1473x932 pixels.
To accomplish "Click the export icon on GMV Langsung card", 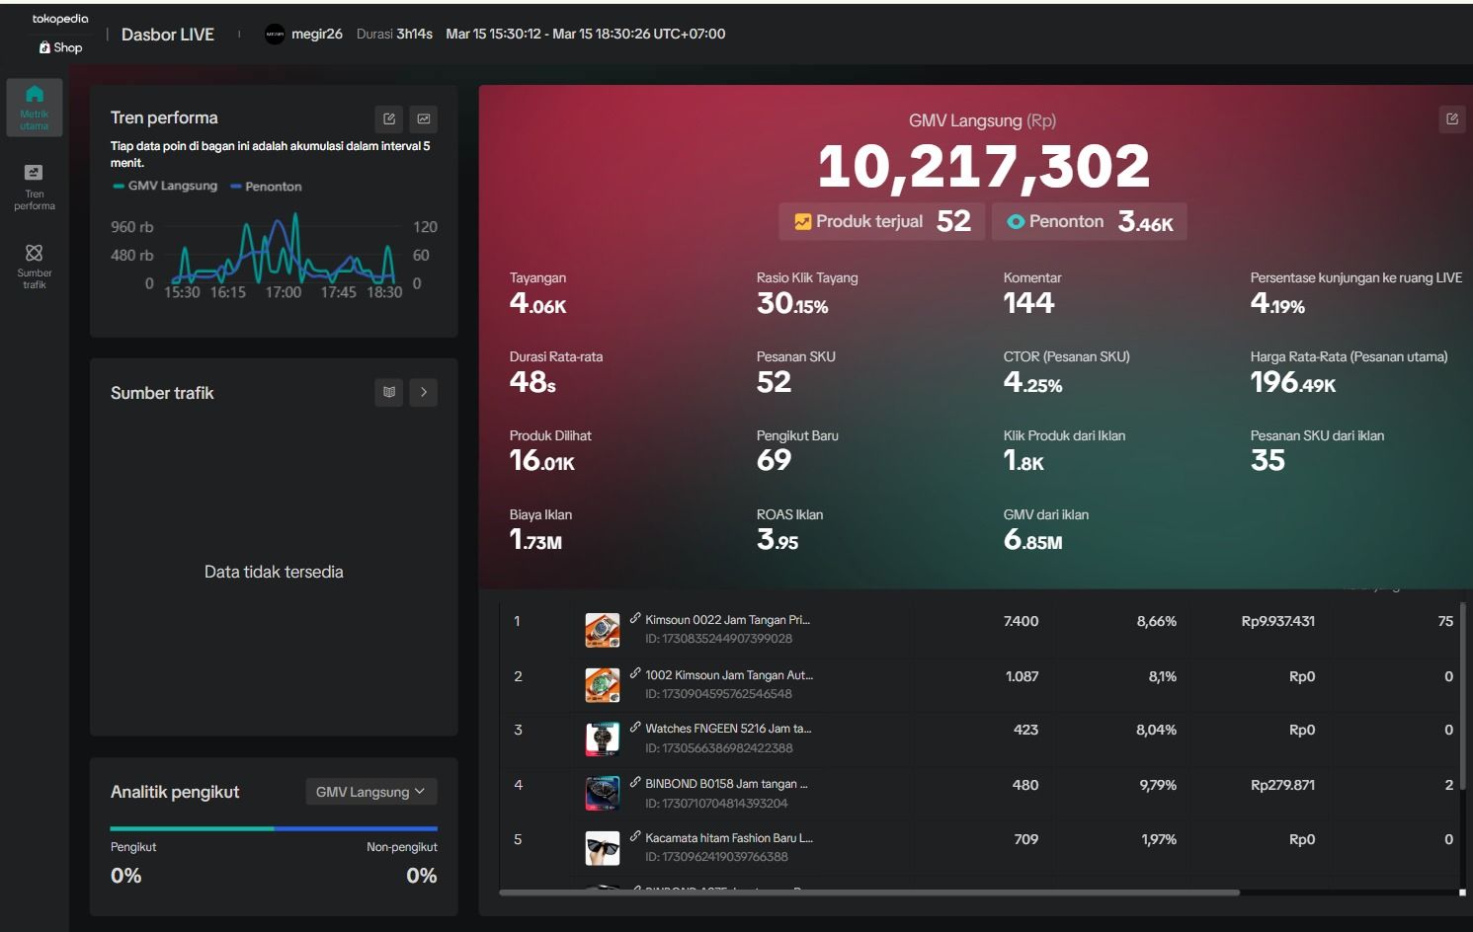I will point(1452,119).
